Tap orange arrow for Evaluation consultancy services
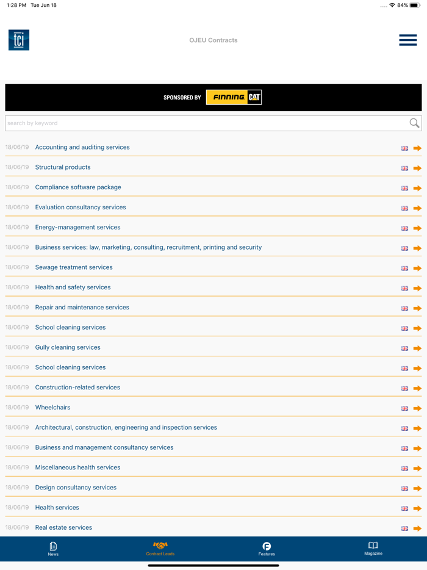The width and height of the screenshot is (427, 570). (417, 208)
